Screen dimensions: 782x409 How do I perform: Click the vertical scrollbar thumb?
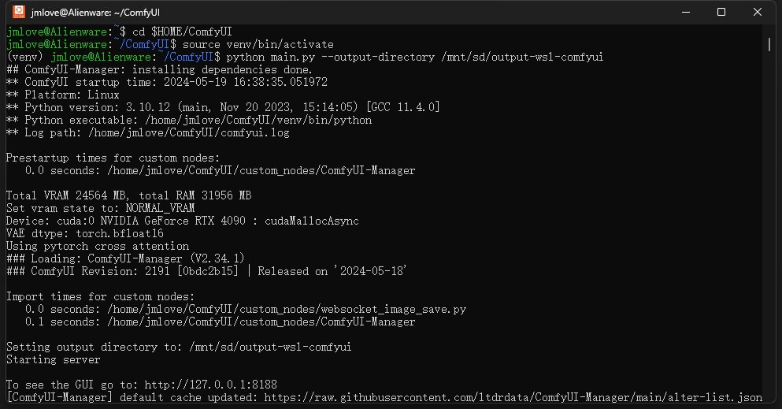click(x=769, y=44)
